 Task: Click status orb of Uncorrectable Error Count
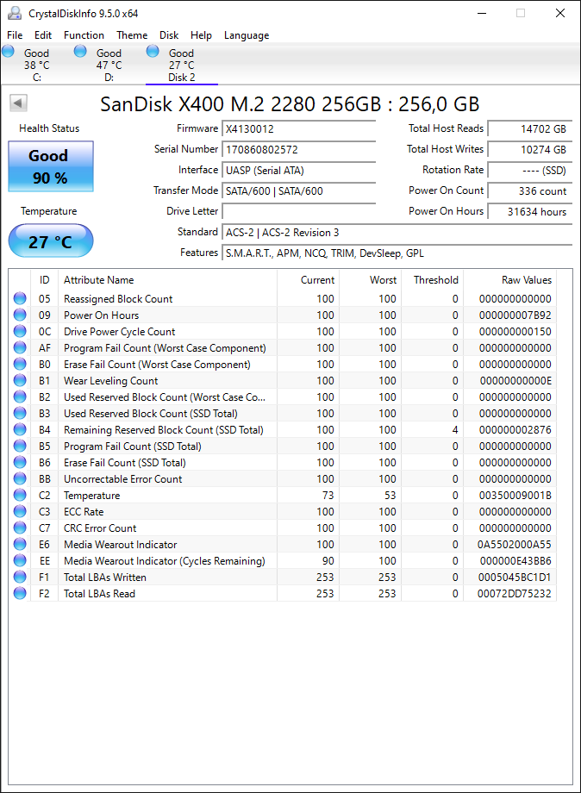click(x=20, y=478)
